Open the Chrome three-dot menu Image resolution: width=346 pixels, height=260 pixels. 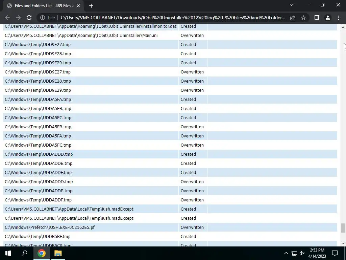[339, 18]
